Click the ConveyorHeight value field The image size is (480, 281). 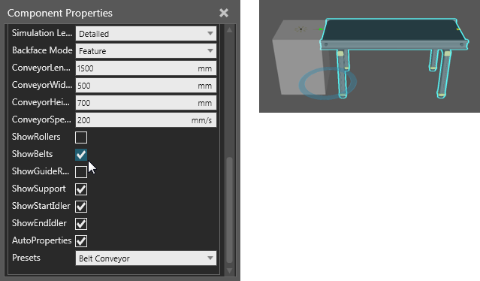(x=146, y=102)
